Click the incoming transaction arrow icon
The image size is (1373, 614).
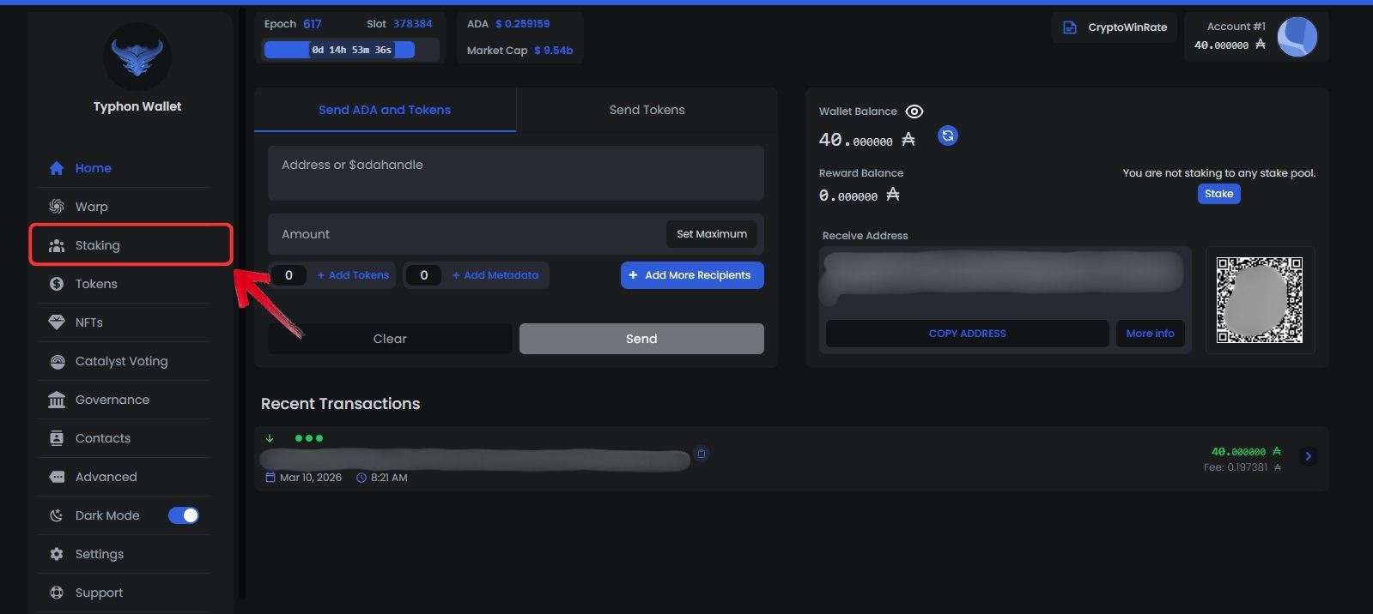pyautogui.click(x=270, y=438)
